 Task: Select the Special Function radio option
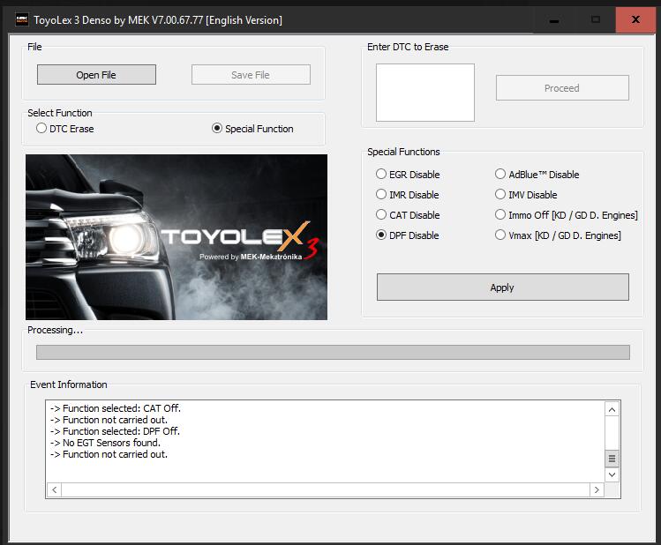[217, 129]
